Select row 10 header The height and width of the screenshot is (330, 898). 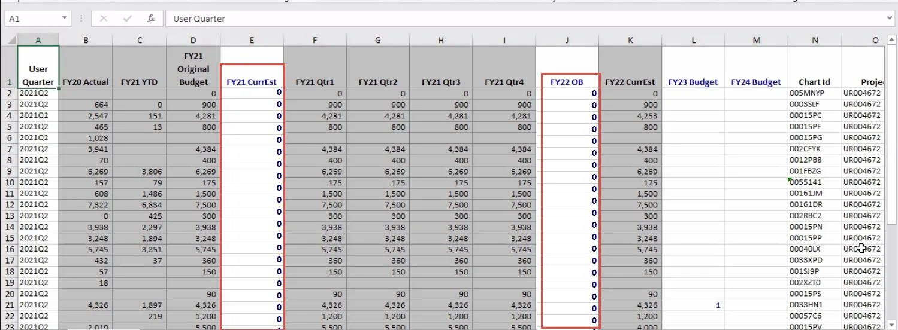point(9,182)
